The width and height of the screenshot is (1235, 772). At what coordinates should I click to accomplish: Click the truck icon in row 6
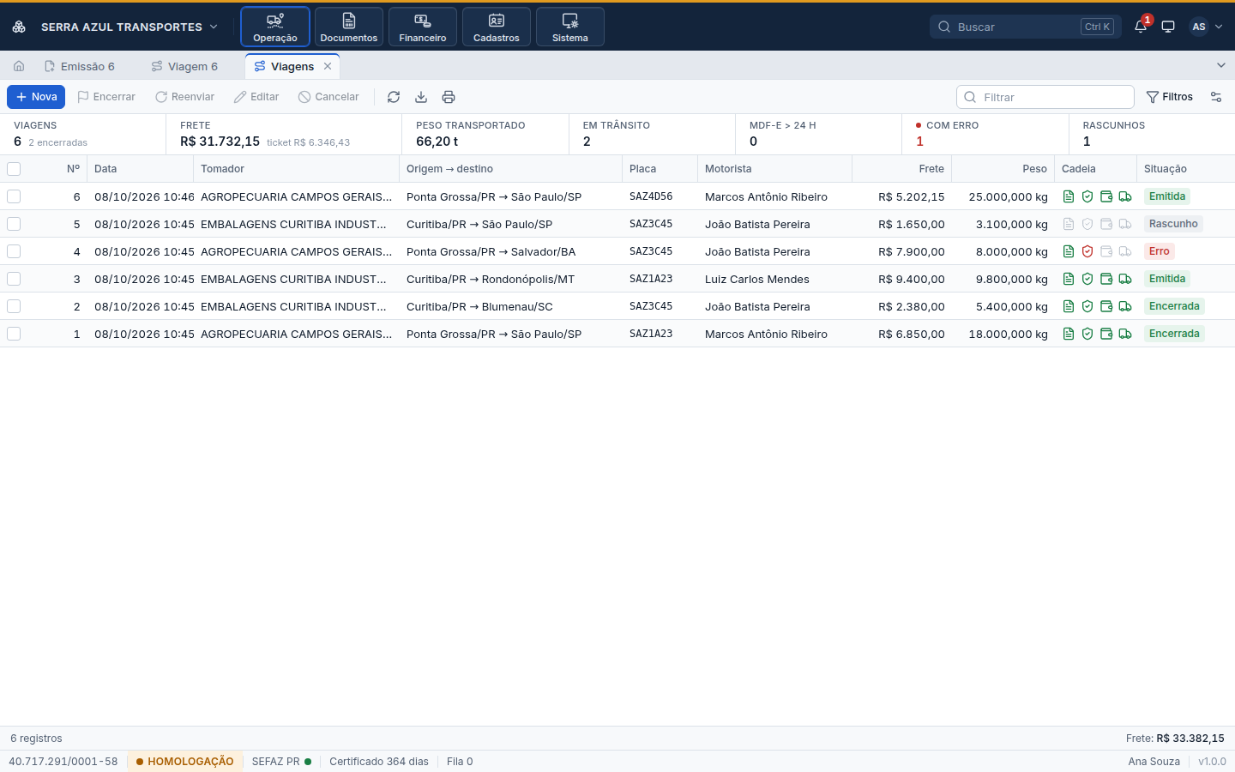(1125, 196)
